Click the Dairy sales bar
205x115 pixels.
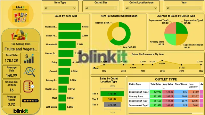point(65,62)
